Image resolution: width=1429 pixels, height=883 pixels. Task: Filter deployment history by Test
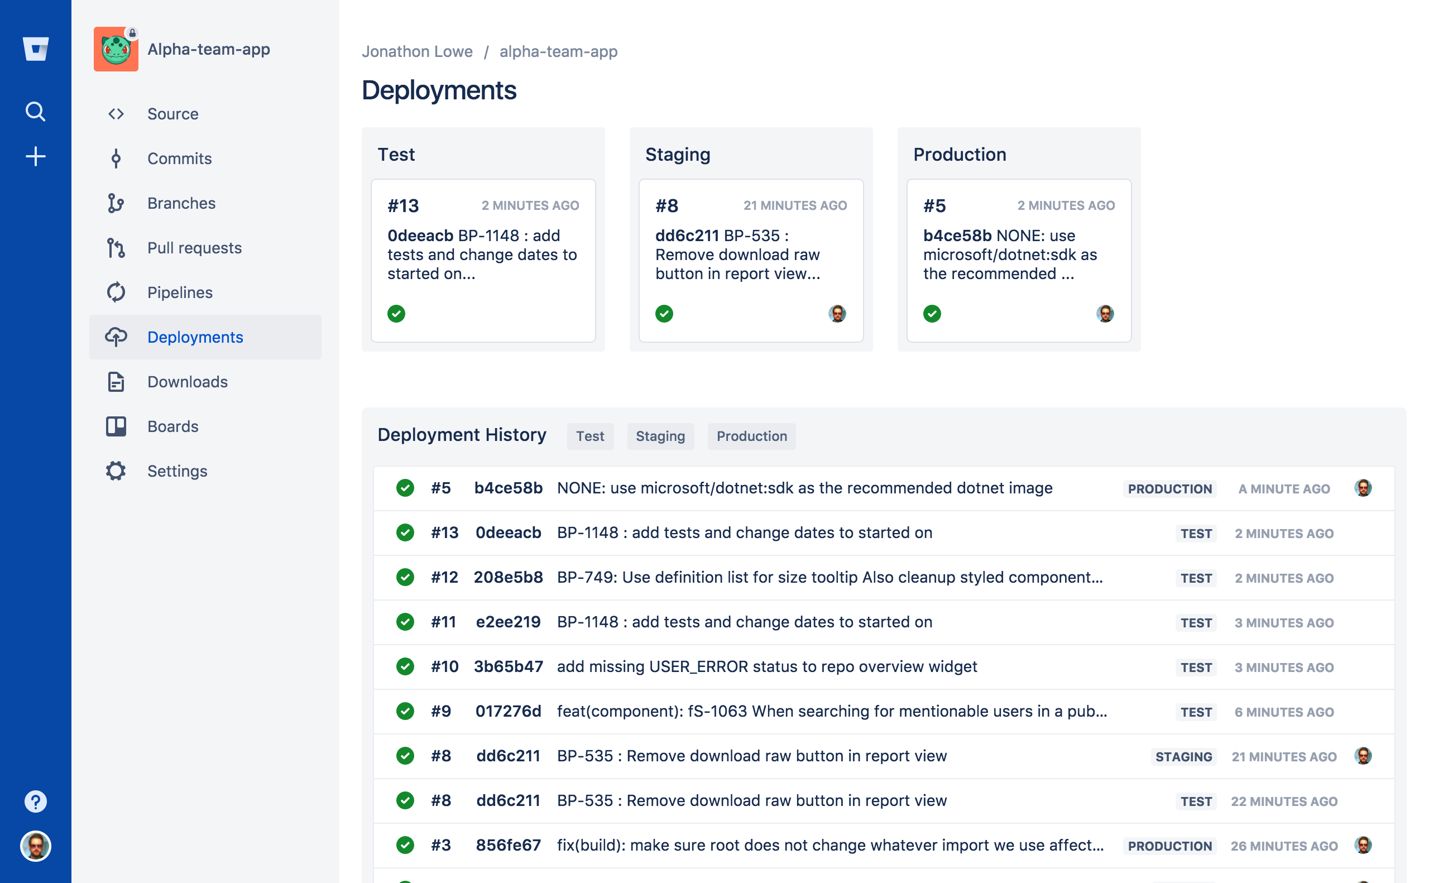(x=590, y=436)
